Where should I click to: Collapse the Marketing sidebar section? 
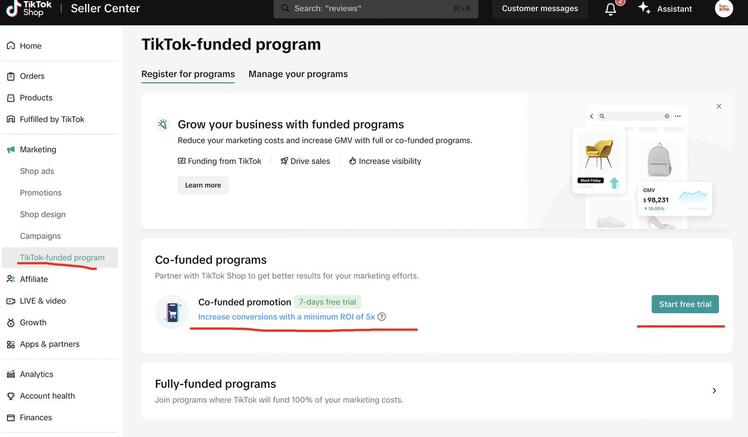pos(38,150)
